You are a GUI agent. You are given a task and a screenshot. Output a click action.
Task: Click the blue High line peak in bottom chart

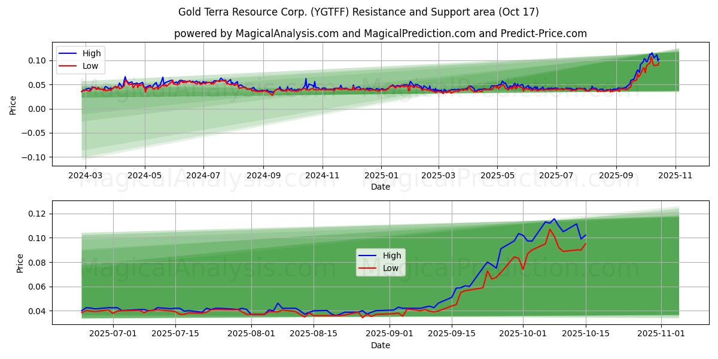[x=553, y=219]
